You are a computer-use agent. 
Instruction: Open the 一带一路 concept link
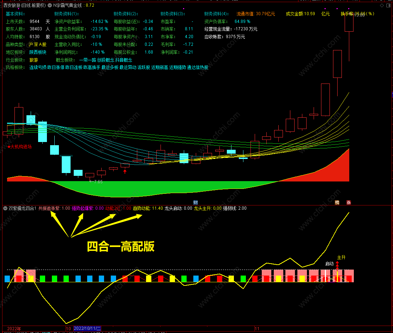[x=87, y=60]
